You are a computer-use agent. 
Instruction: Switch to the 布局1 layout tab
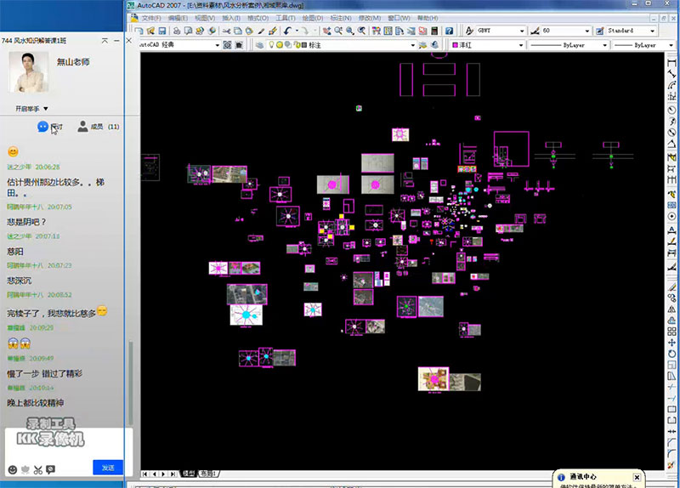208,474
